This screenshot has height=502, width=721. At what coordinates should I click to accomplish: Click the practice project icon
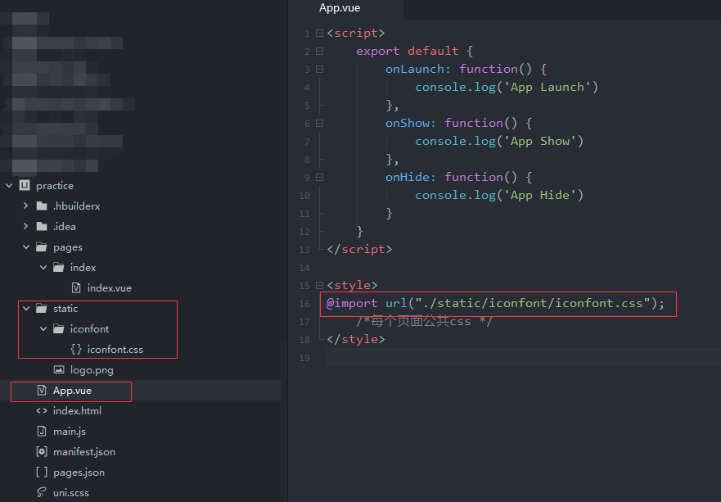[25, 185]
